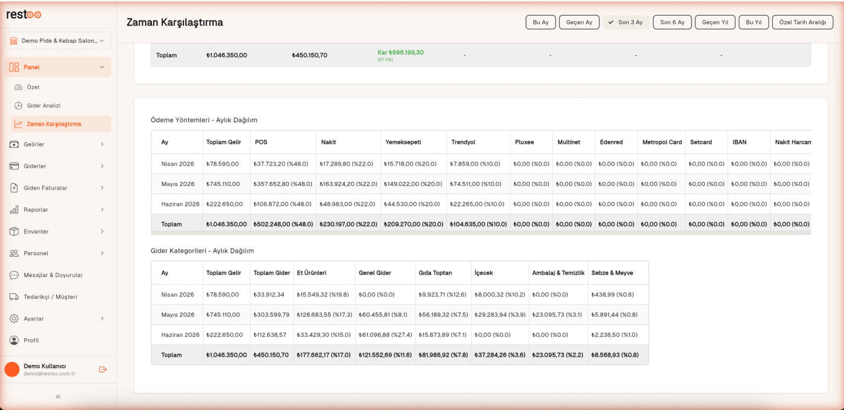Expand the Giderler submenu
Image resolution: width=844 pixels, height=410 pixels.
click(x=102, y=166)
